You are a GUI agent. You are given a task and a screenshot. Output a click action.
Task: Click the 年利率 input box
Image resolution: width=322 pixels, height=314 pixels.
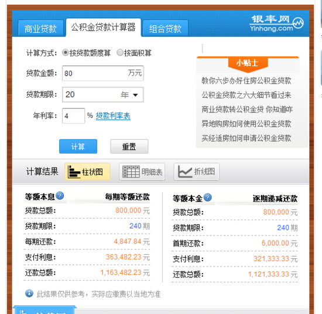(x=73, y=115)
